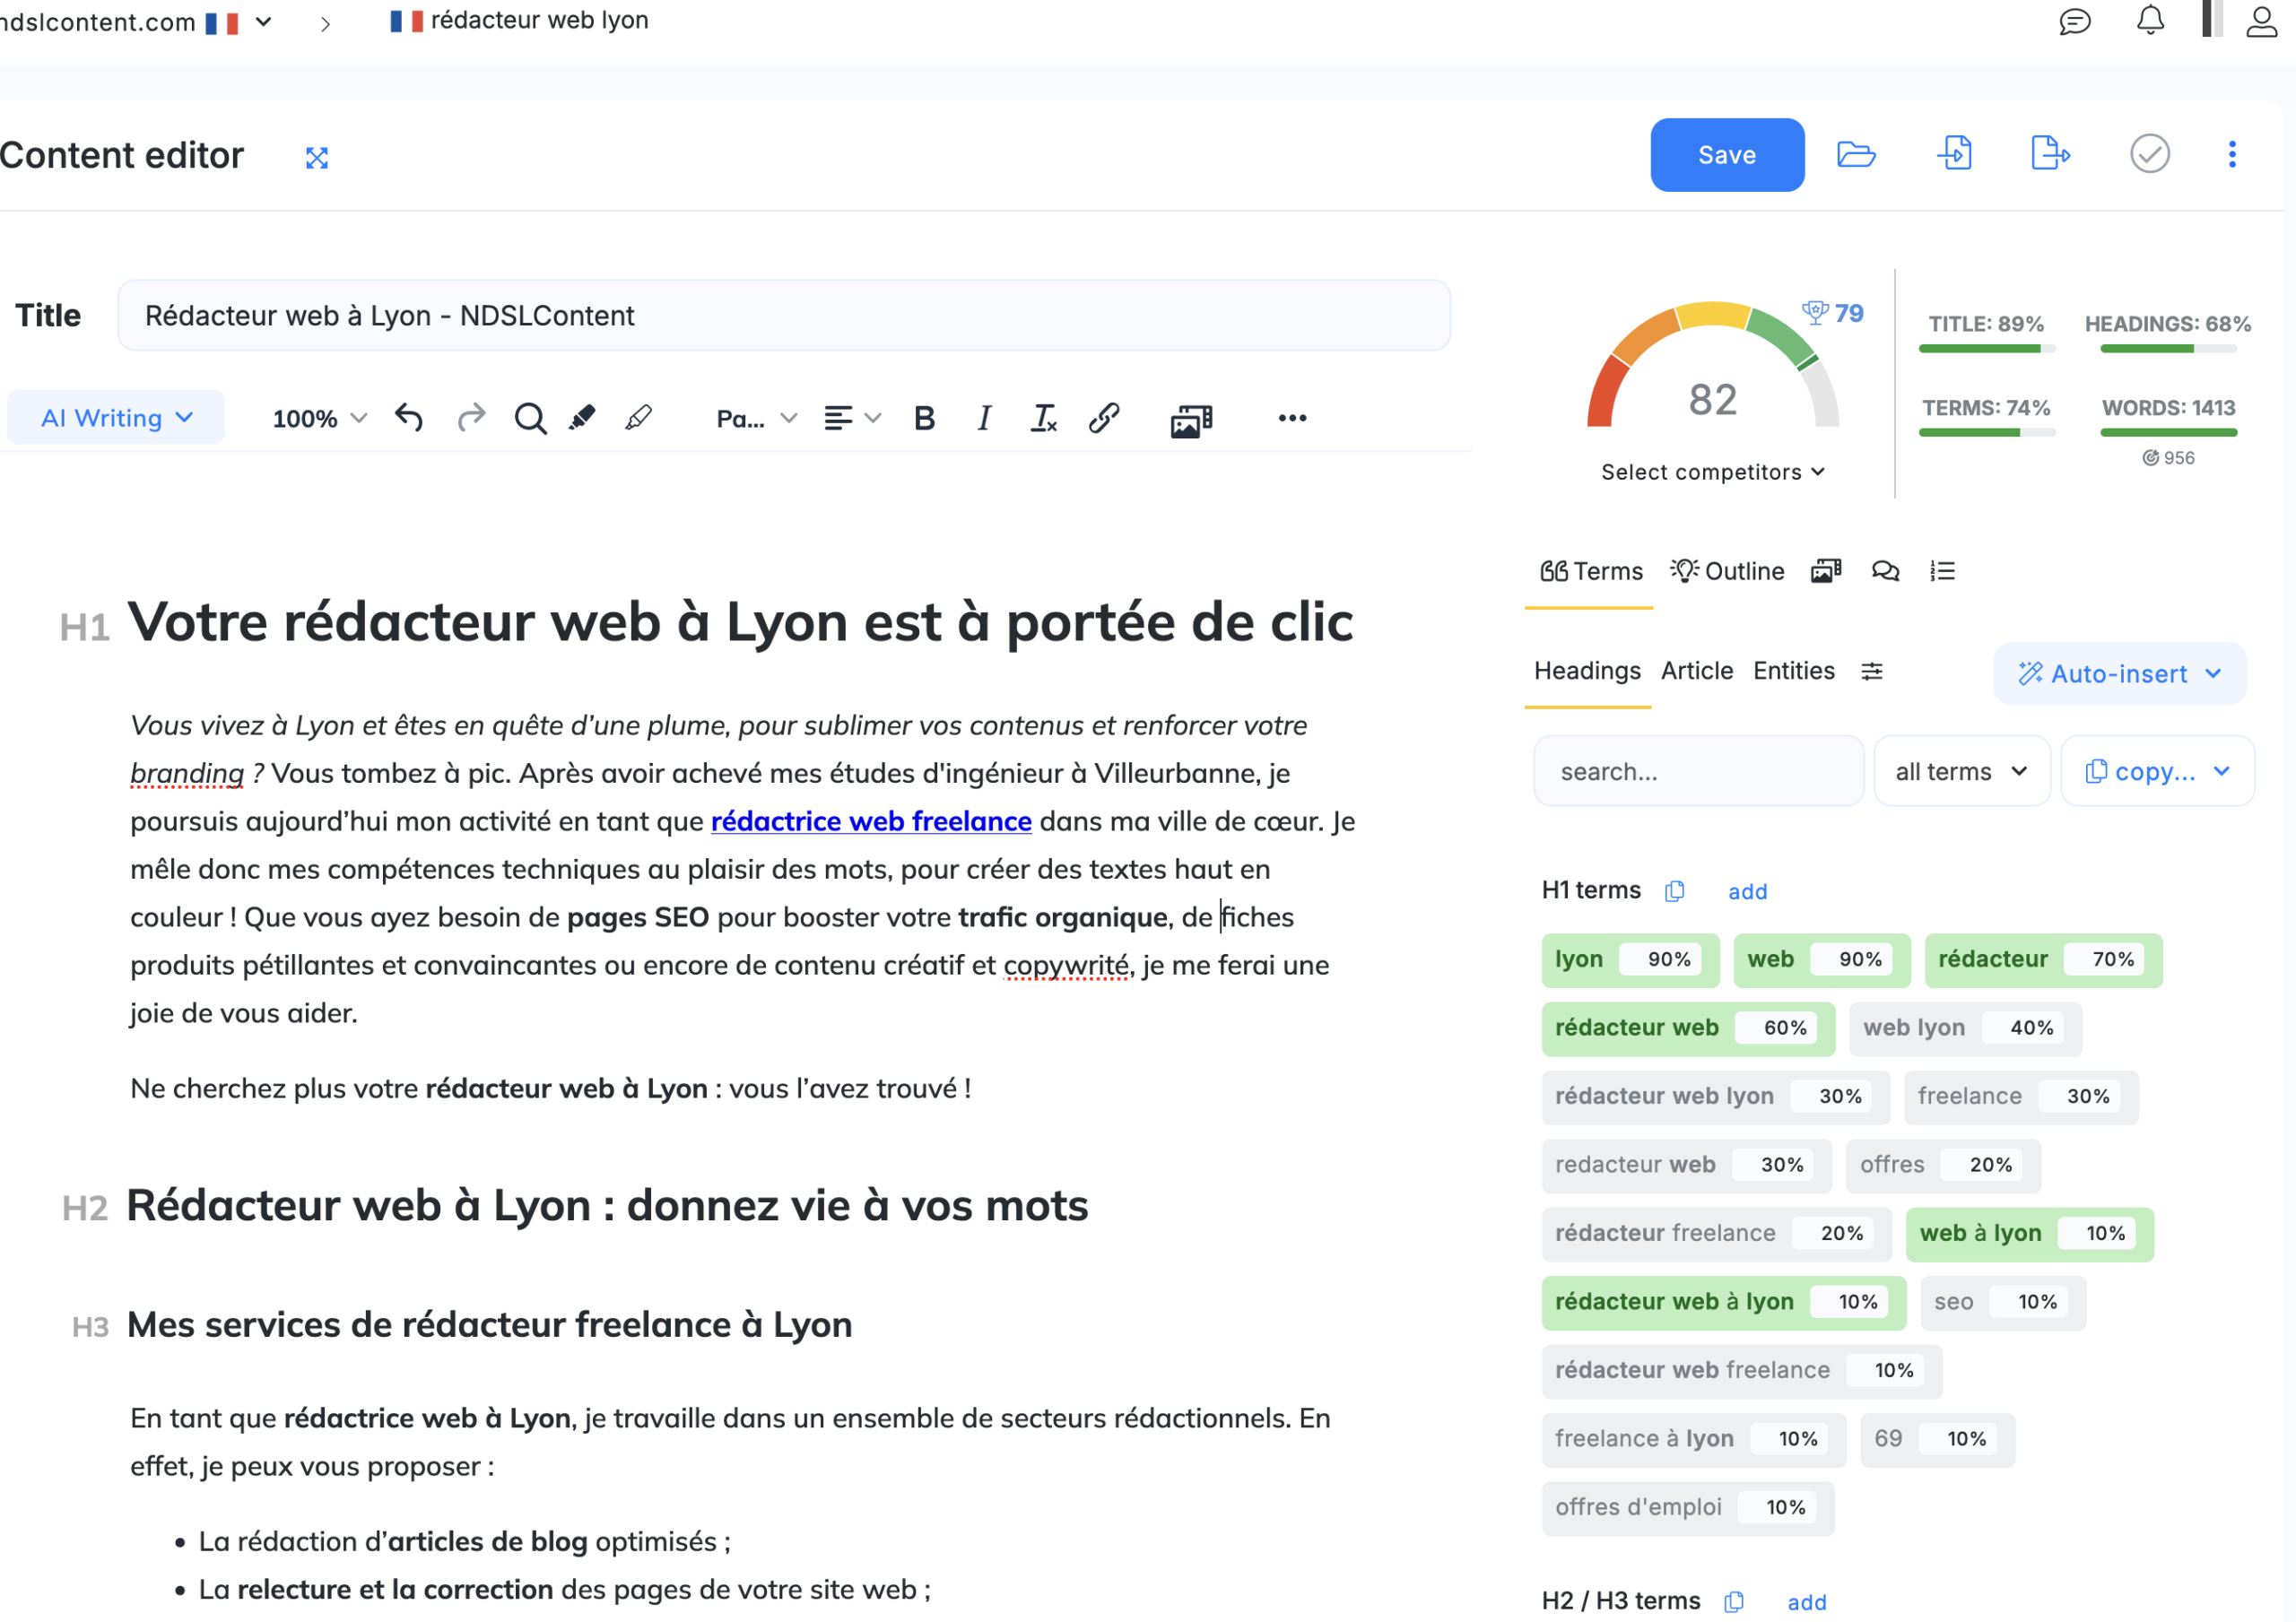The height and width of the screenshot is (1622, 2296).
Task: Open the images tab icon beside Outline
Action: (x=1826, y=571)
